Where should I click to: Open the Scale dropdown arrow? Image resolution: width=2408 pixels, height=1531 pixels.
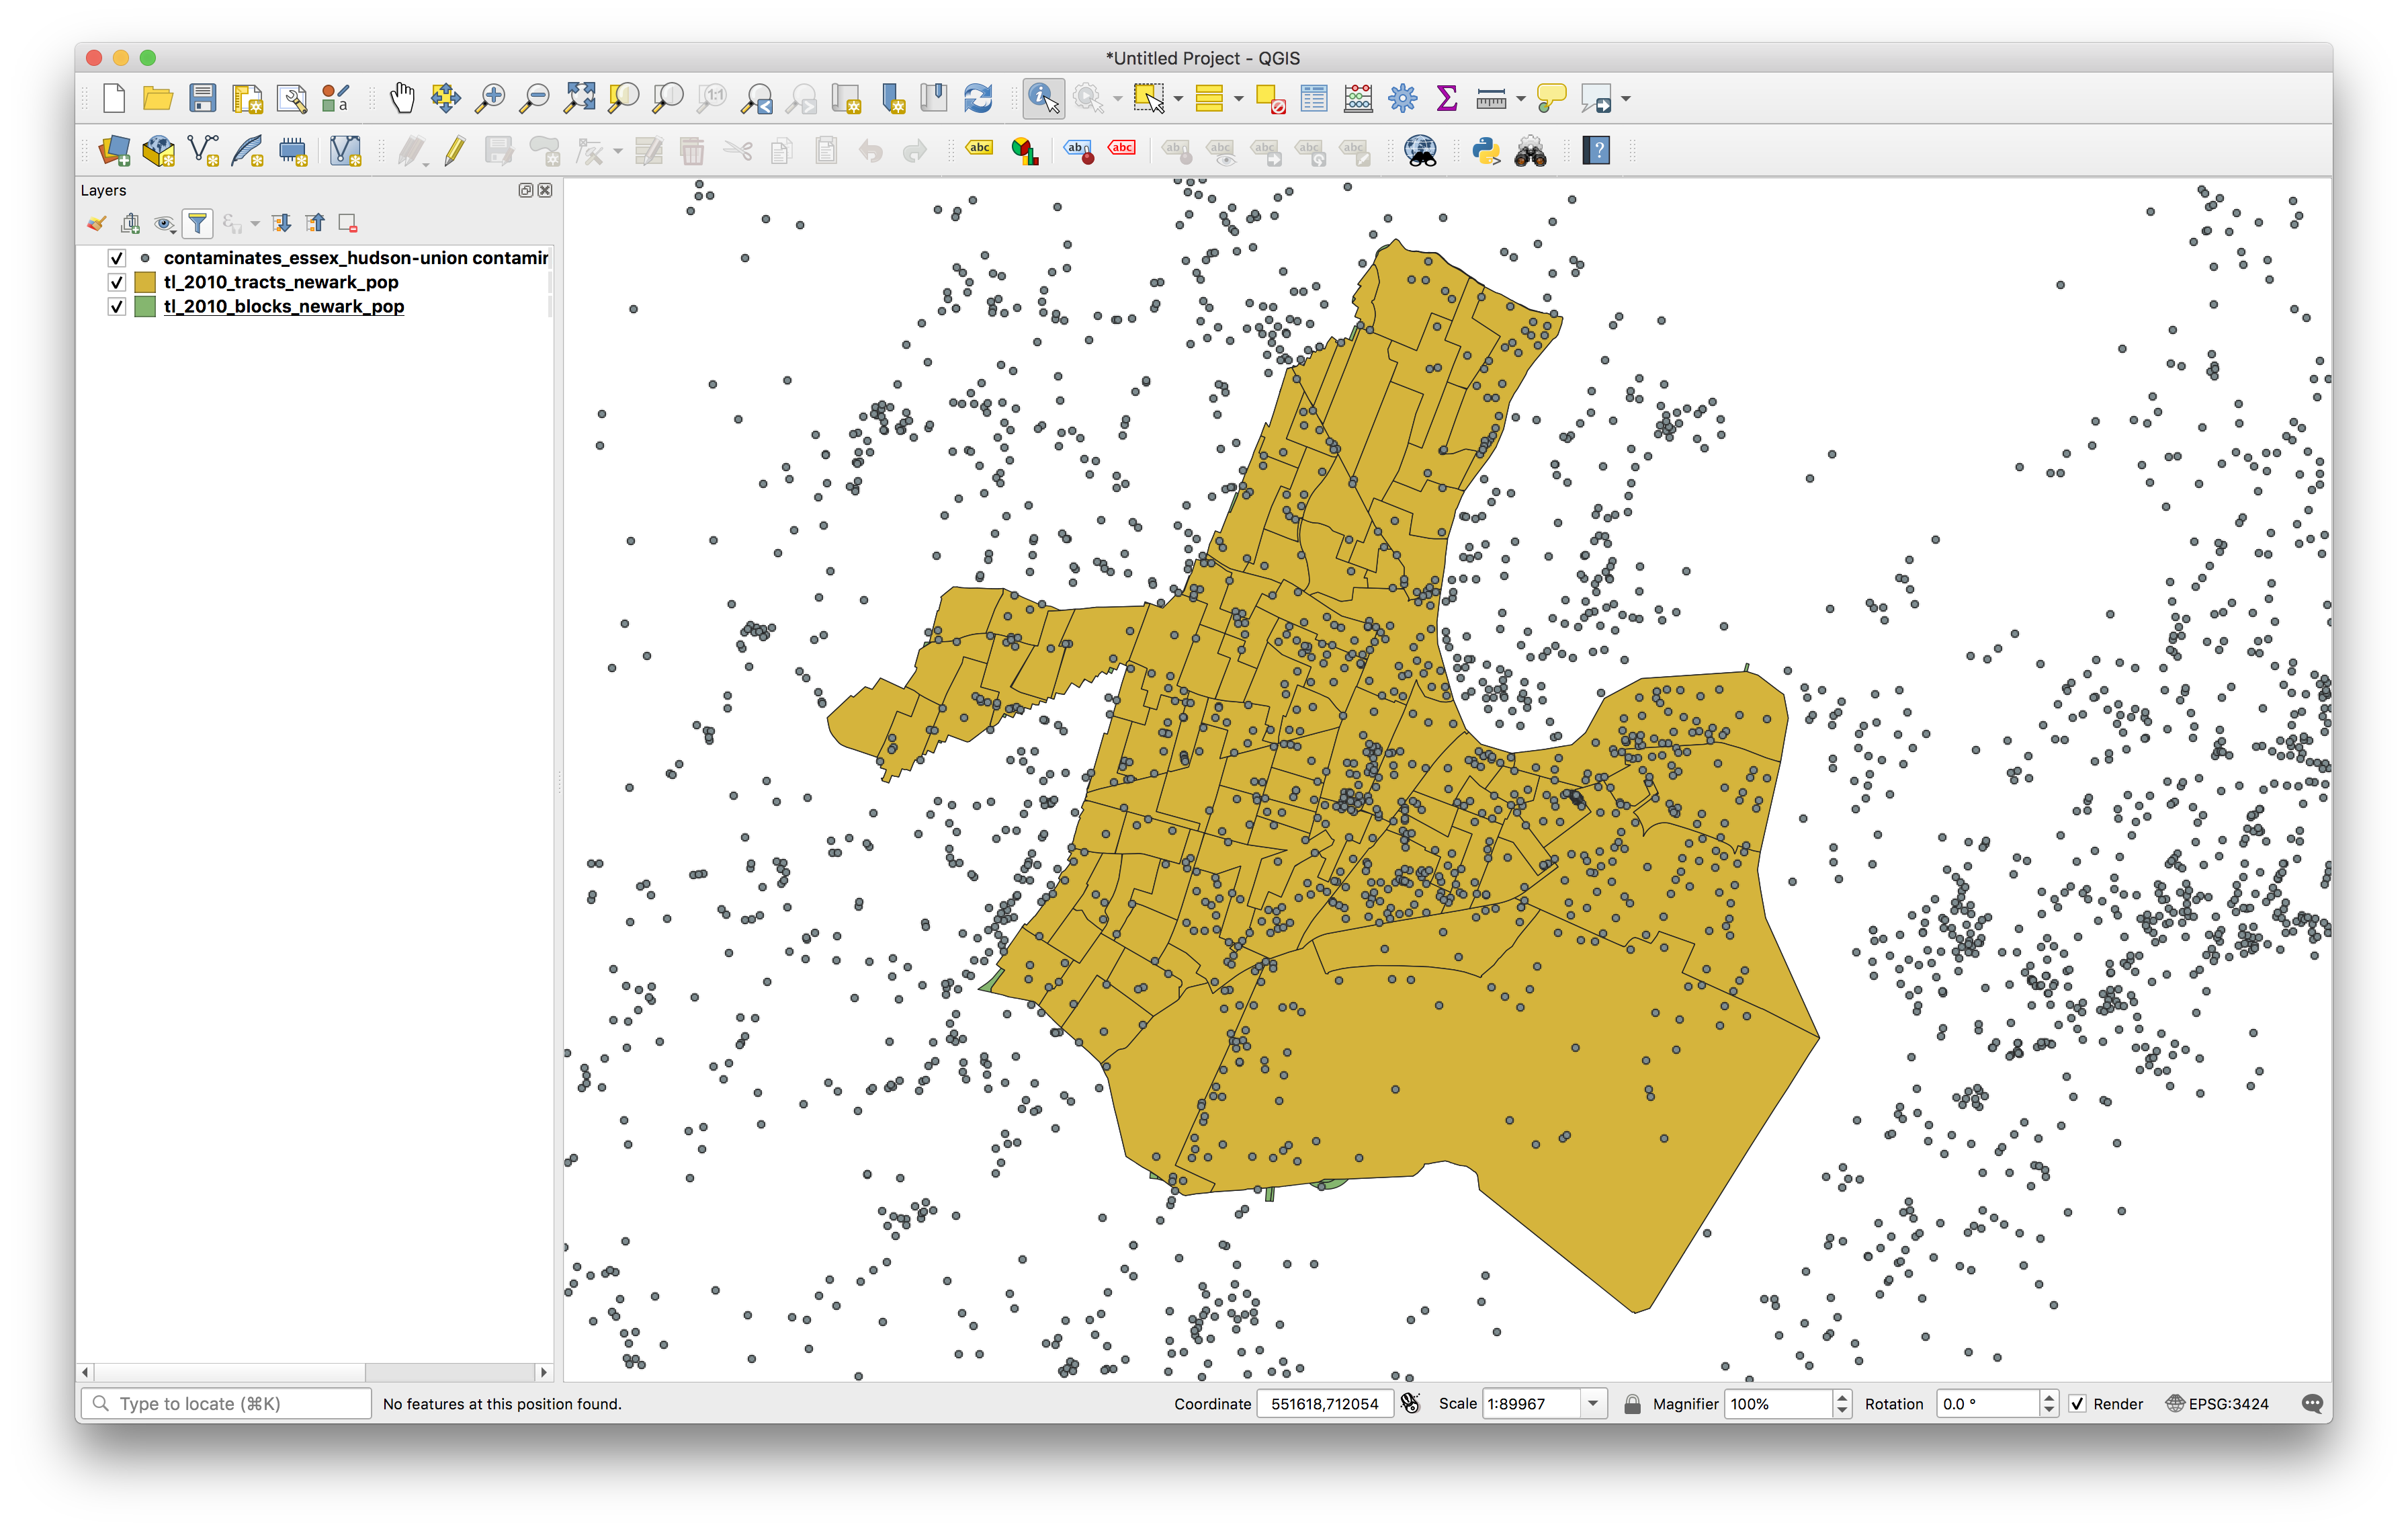point(1593,1403)
